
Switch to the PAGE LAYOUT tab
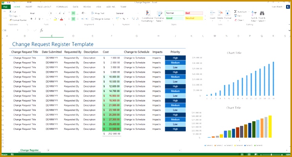(x=44, y=7)
